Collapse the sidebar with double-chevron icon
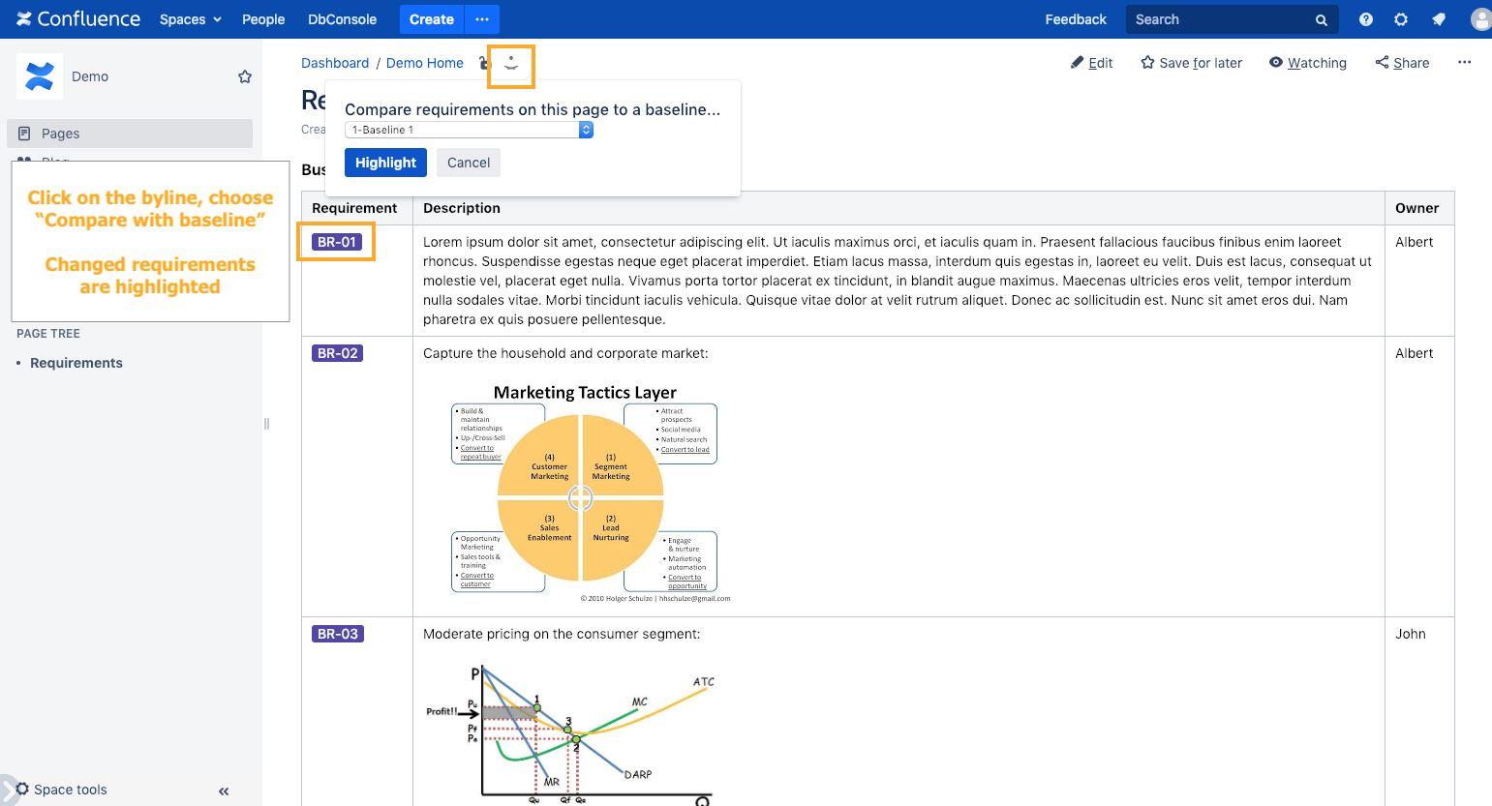 [x=224, y=791]
